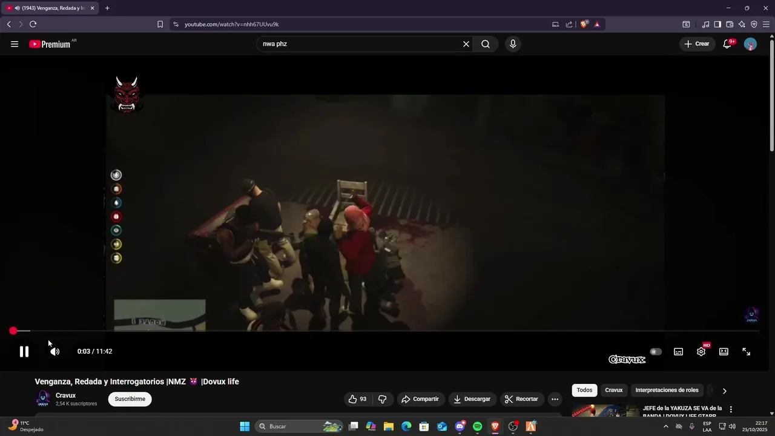Open YouTube notifications bell

tap(727, 44)
